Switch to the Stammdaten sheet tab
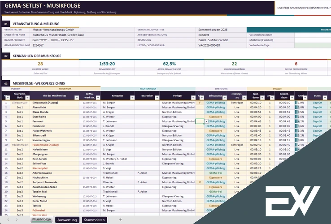The height and width of the screenshot is (224, 331). [94, 220]
